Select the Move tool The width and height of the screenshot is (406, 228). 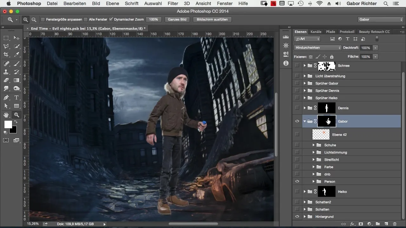tap(16, 38)
